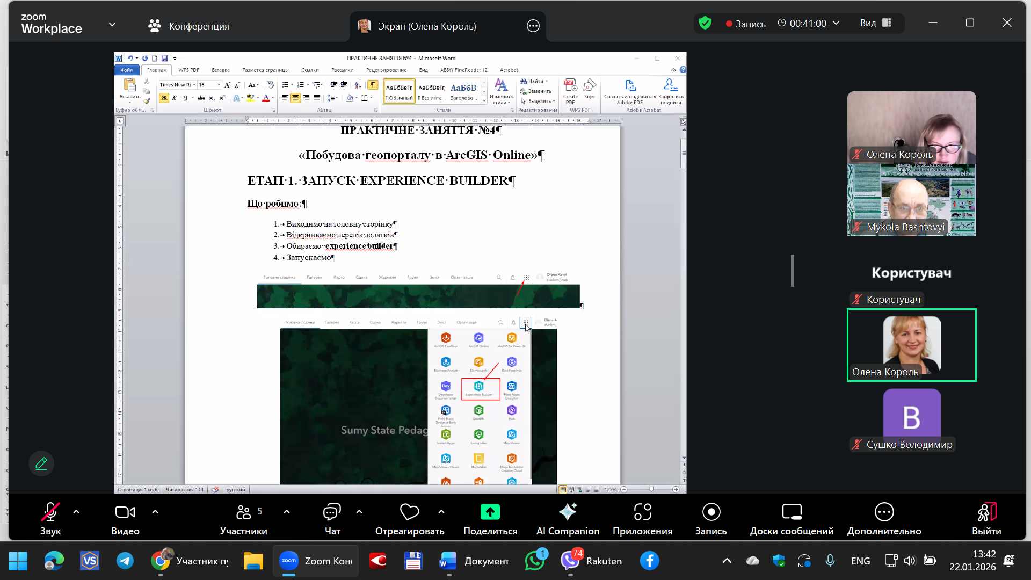The width and height of the screenshot is (1031, 580).
Task: Click the encryption shield icon
Action: click(x=705, y=23)
